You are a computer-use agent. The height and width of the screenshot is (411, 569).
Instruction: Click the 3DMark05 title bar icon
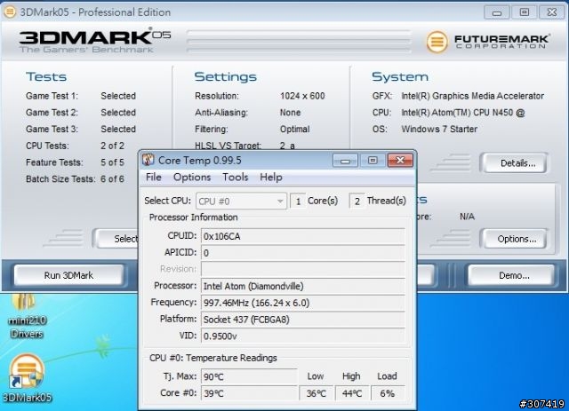[x=10, y=12]
